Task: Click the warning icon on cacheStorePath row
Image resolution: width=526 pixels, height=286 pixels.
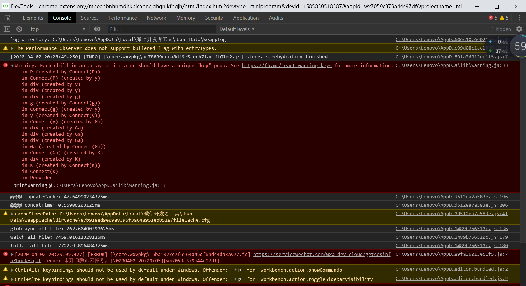Action: (5, 214)
